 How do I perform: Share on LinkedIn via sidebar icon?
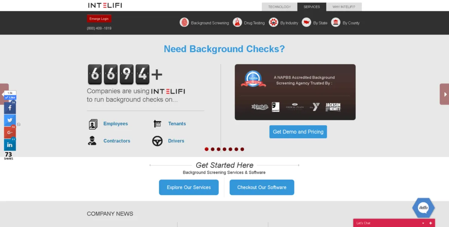(x=10, y=145)
